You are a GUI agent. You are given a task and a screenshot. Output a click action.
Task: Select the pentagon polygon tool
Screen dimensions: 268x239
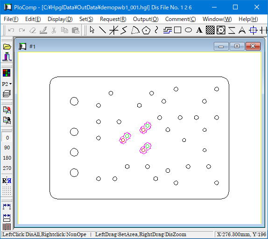click(146, 30)
